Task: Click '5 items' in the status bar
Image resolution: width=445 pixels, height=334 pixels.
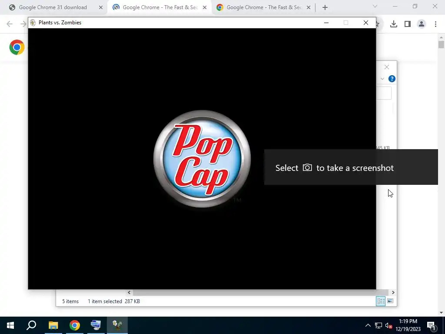Action: (x=70, y=301)
